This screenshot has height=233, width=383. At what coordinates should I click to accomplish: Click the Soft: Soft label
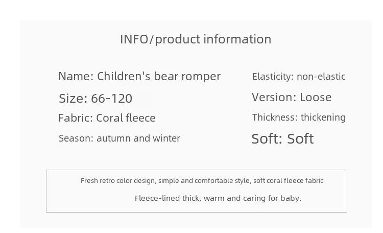click(x=282, y=138)
